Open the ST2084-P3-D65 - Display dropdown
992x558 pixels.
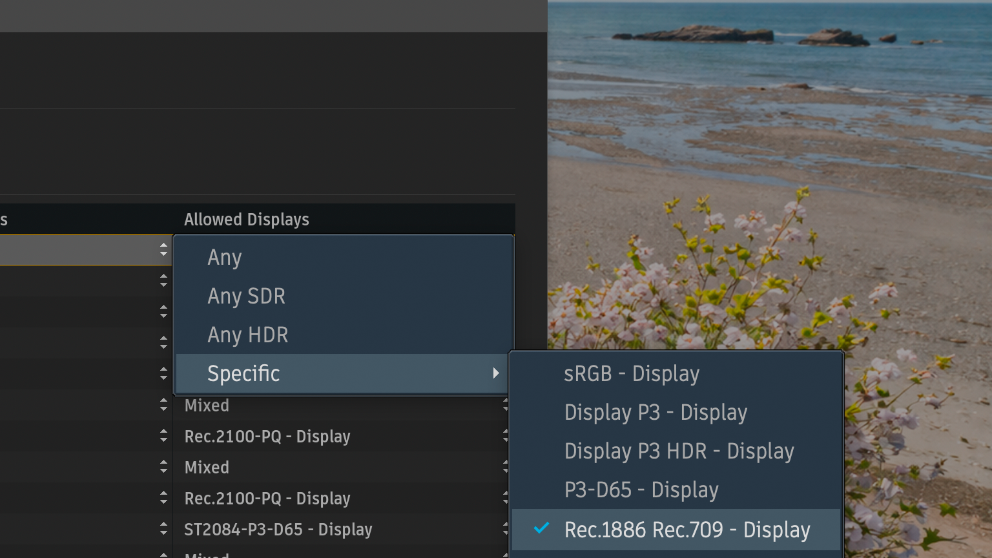tap(278, 530)
